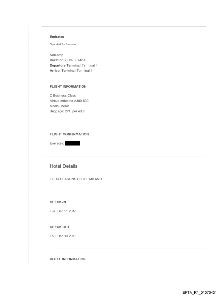Click the Duration 7 Hrs 35 Mins line
224x295 pixels.
pos(69,60)
